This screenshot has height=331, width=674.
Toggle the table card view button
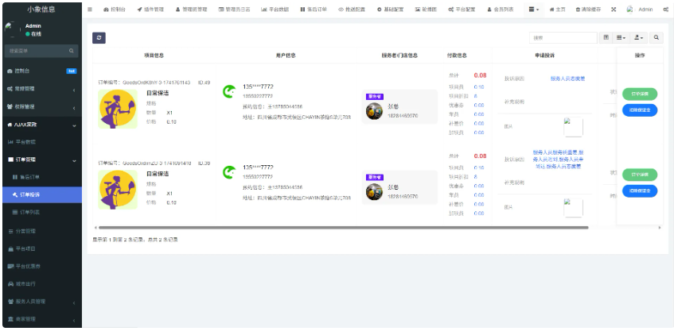click(x=606, y=38)
